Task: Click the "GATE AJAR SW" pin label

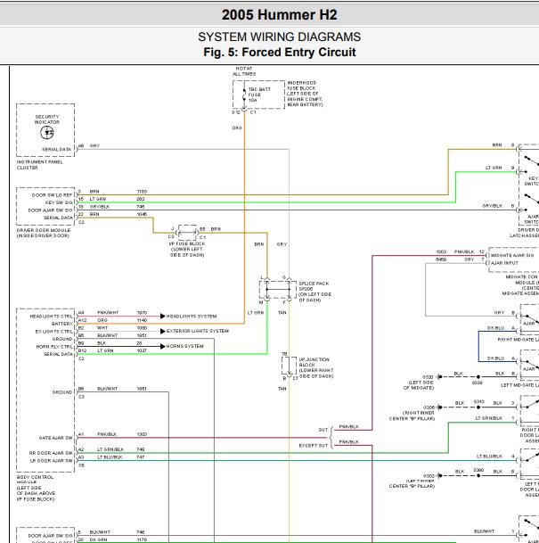Action: (x=56, y=438)
